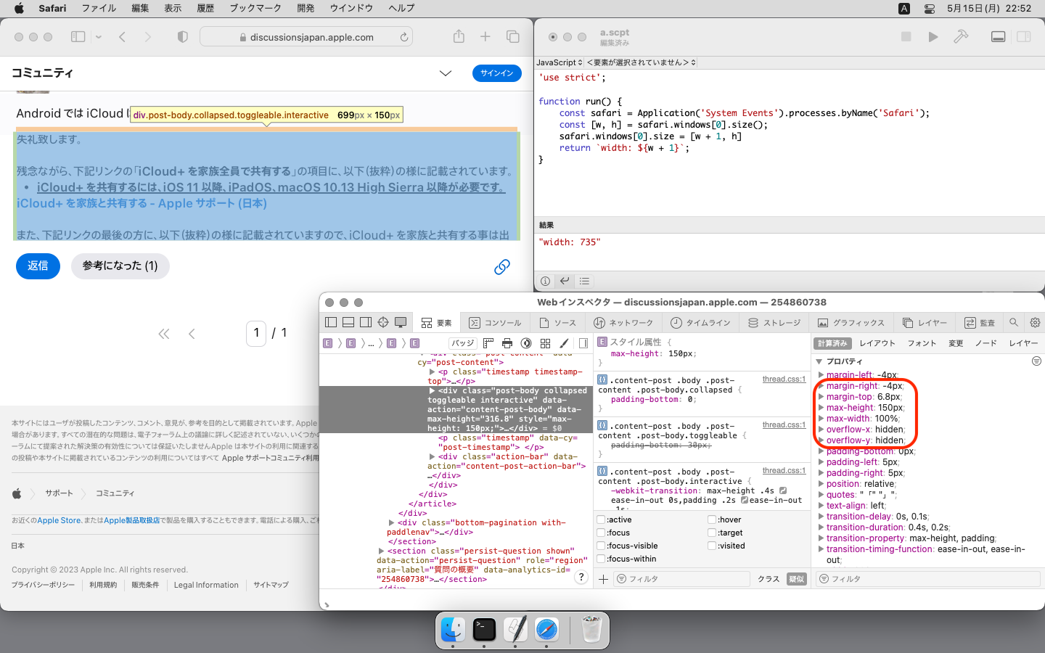Click the サインイン button

496,73
